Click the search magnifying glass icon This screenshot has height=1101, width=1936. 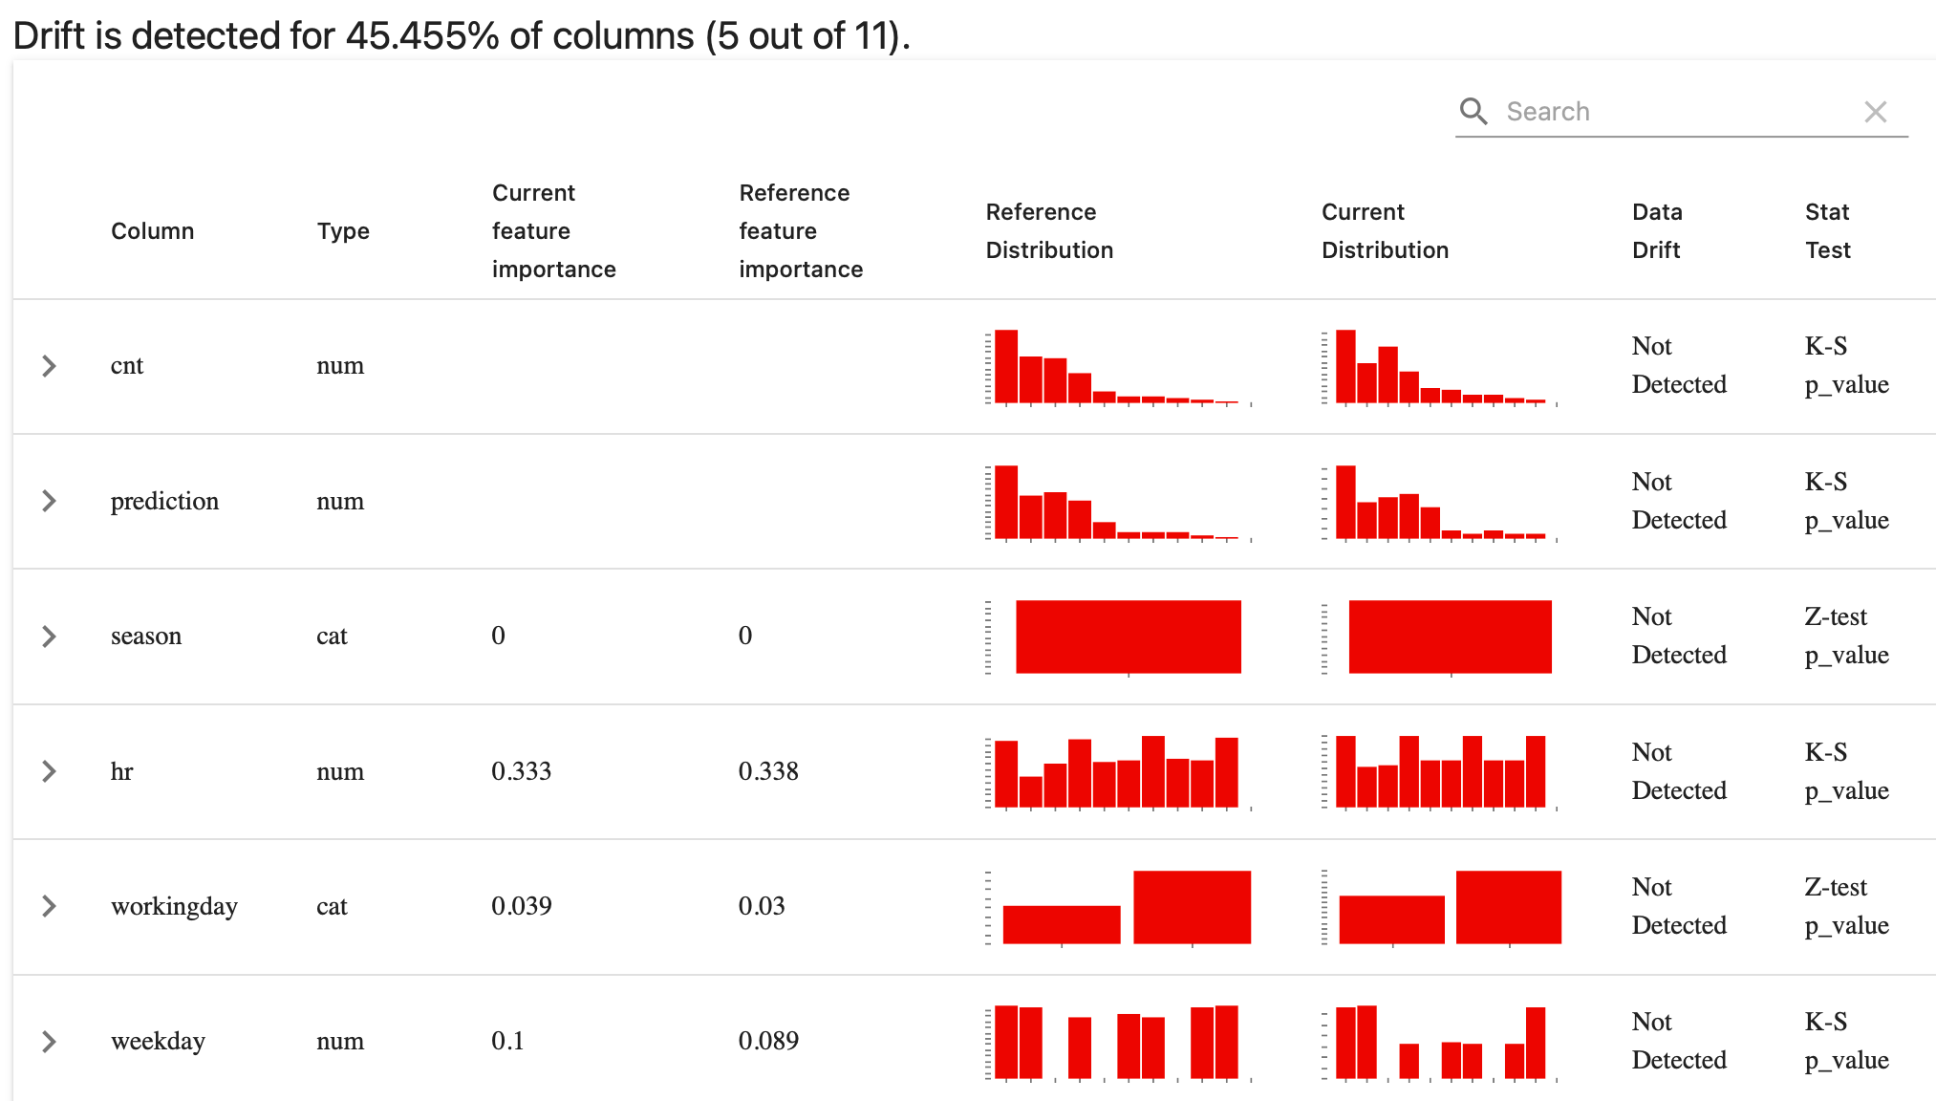1473,111
